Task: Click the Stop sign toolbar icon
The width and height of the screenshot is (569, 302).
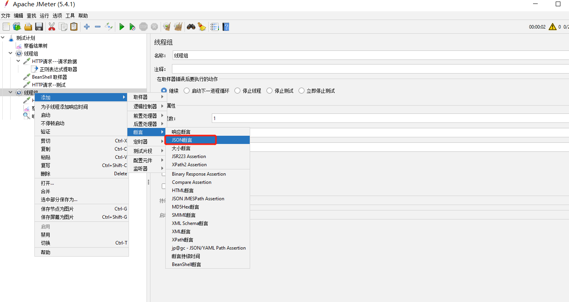Action: 143,27
